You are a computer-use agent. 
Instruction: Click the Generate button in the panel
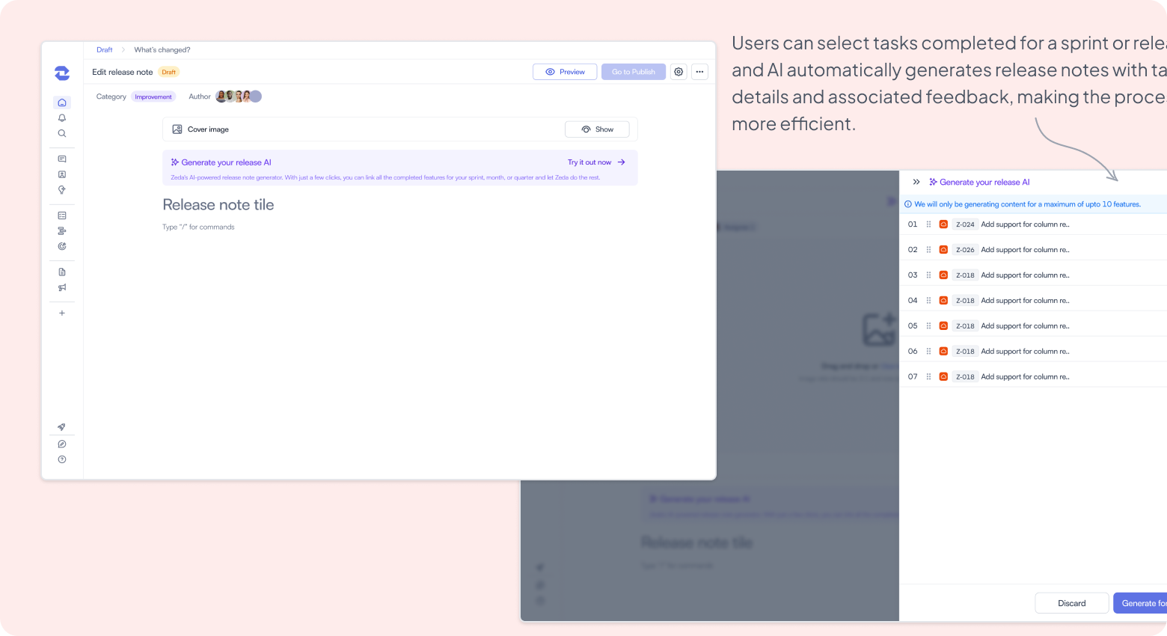tap(1140, 603)
